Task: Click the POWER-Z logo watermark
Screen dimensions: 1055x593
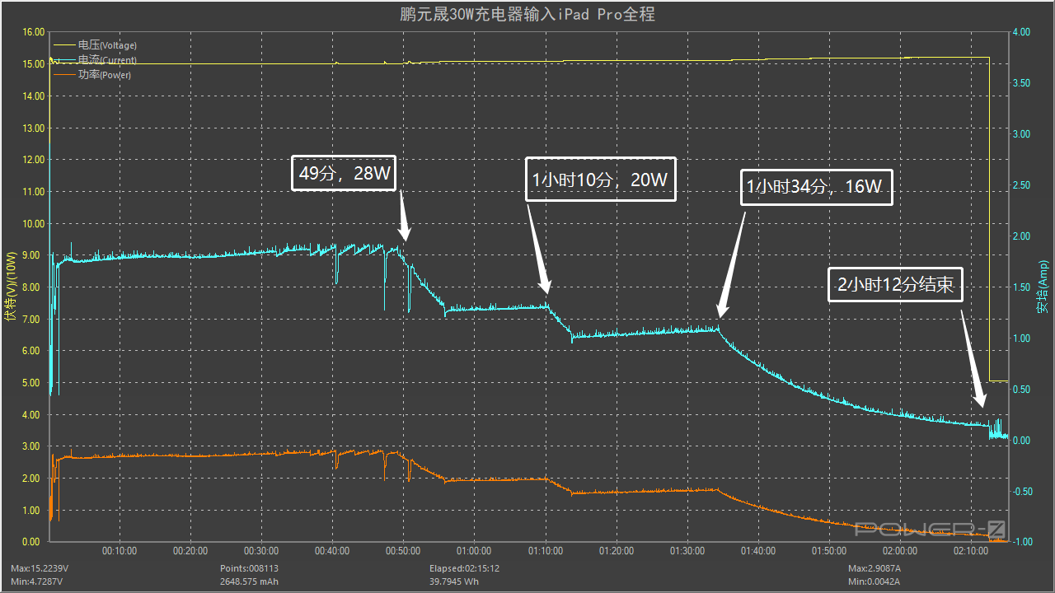Action: click(x=929, y=529)
